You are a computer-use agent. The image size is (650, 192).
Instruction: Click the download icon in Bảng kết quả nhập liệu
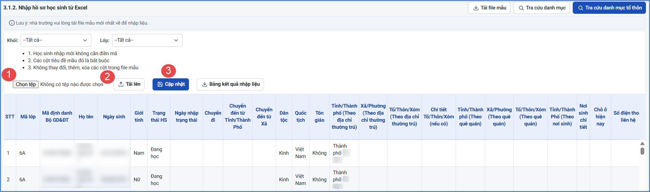pyautogui.click(x=205, y=84)
